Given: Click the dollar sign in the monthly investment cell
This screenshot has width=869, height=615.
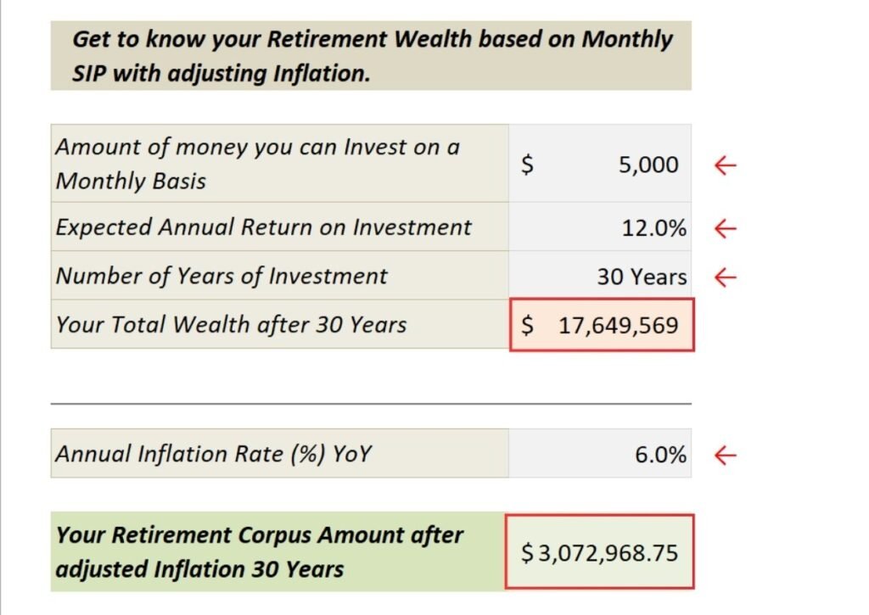Looking at the screenshot, I should 527,165.
